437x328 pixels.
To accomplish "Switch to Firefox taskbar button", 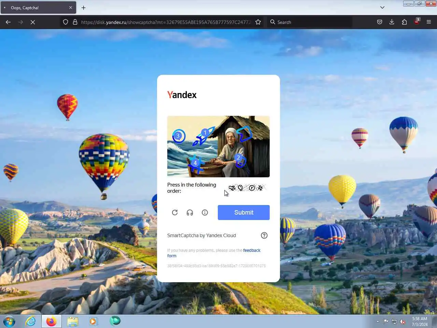I will [x=52, y=321].
